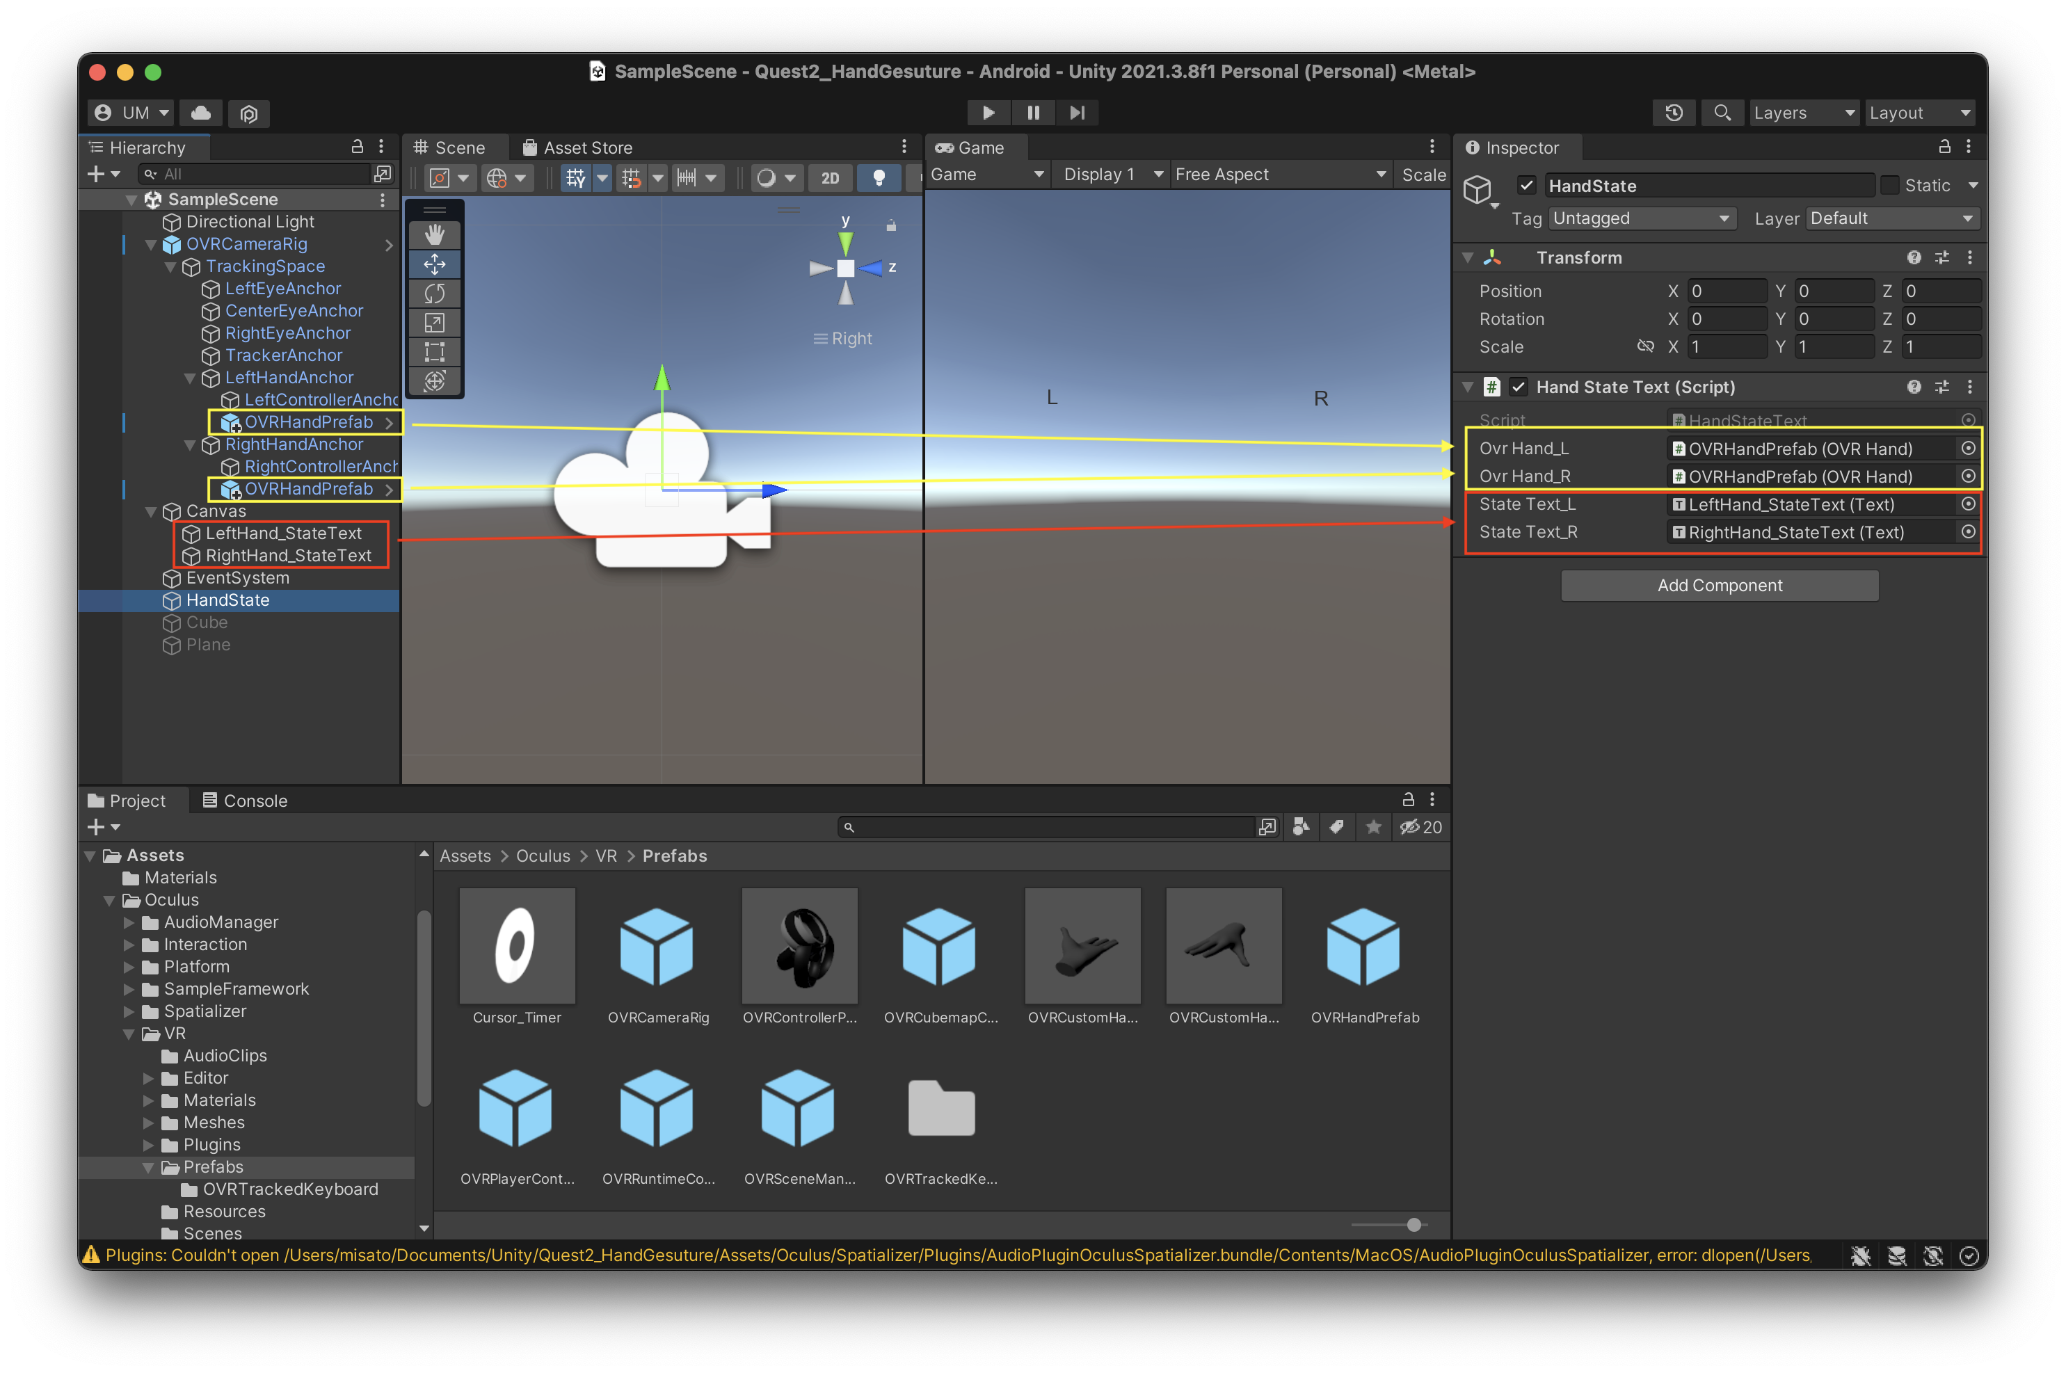Open the Package Manager shield icon

249,113
